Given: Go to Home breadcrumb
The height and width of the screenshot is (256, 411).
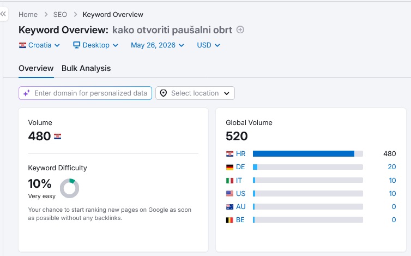Looking at the screenshot, I should 28,14.
